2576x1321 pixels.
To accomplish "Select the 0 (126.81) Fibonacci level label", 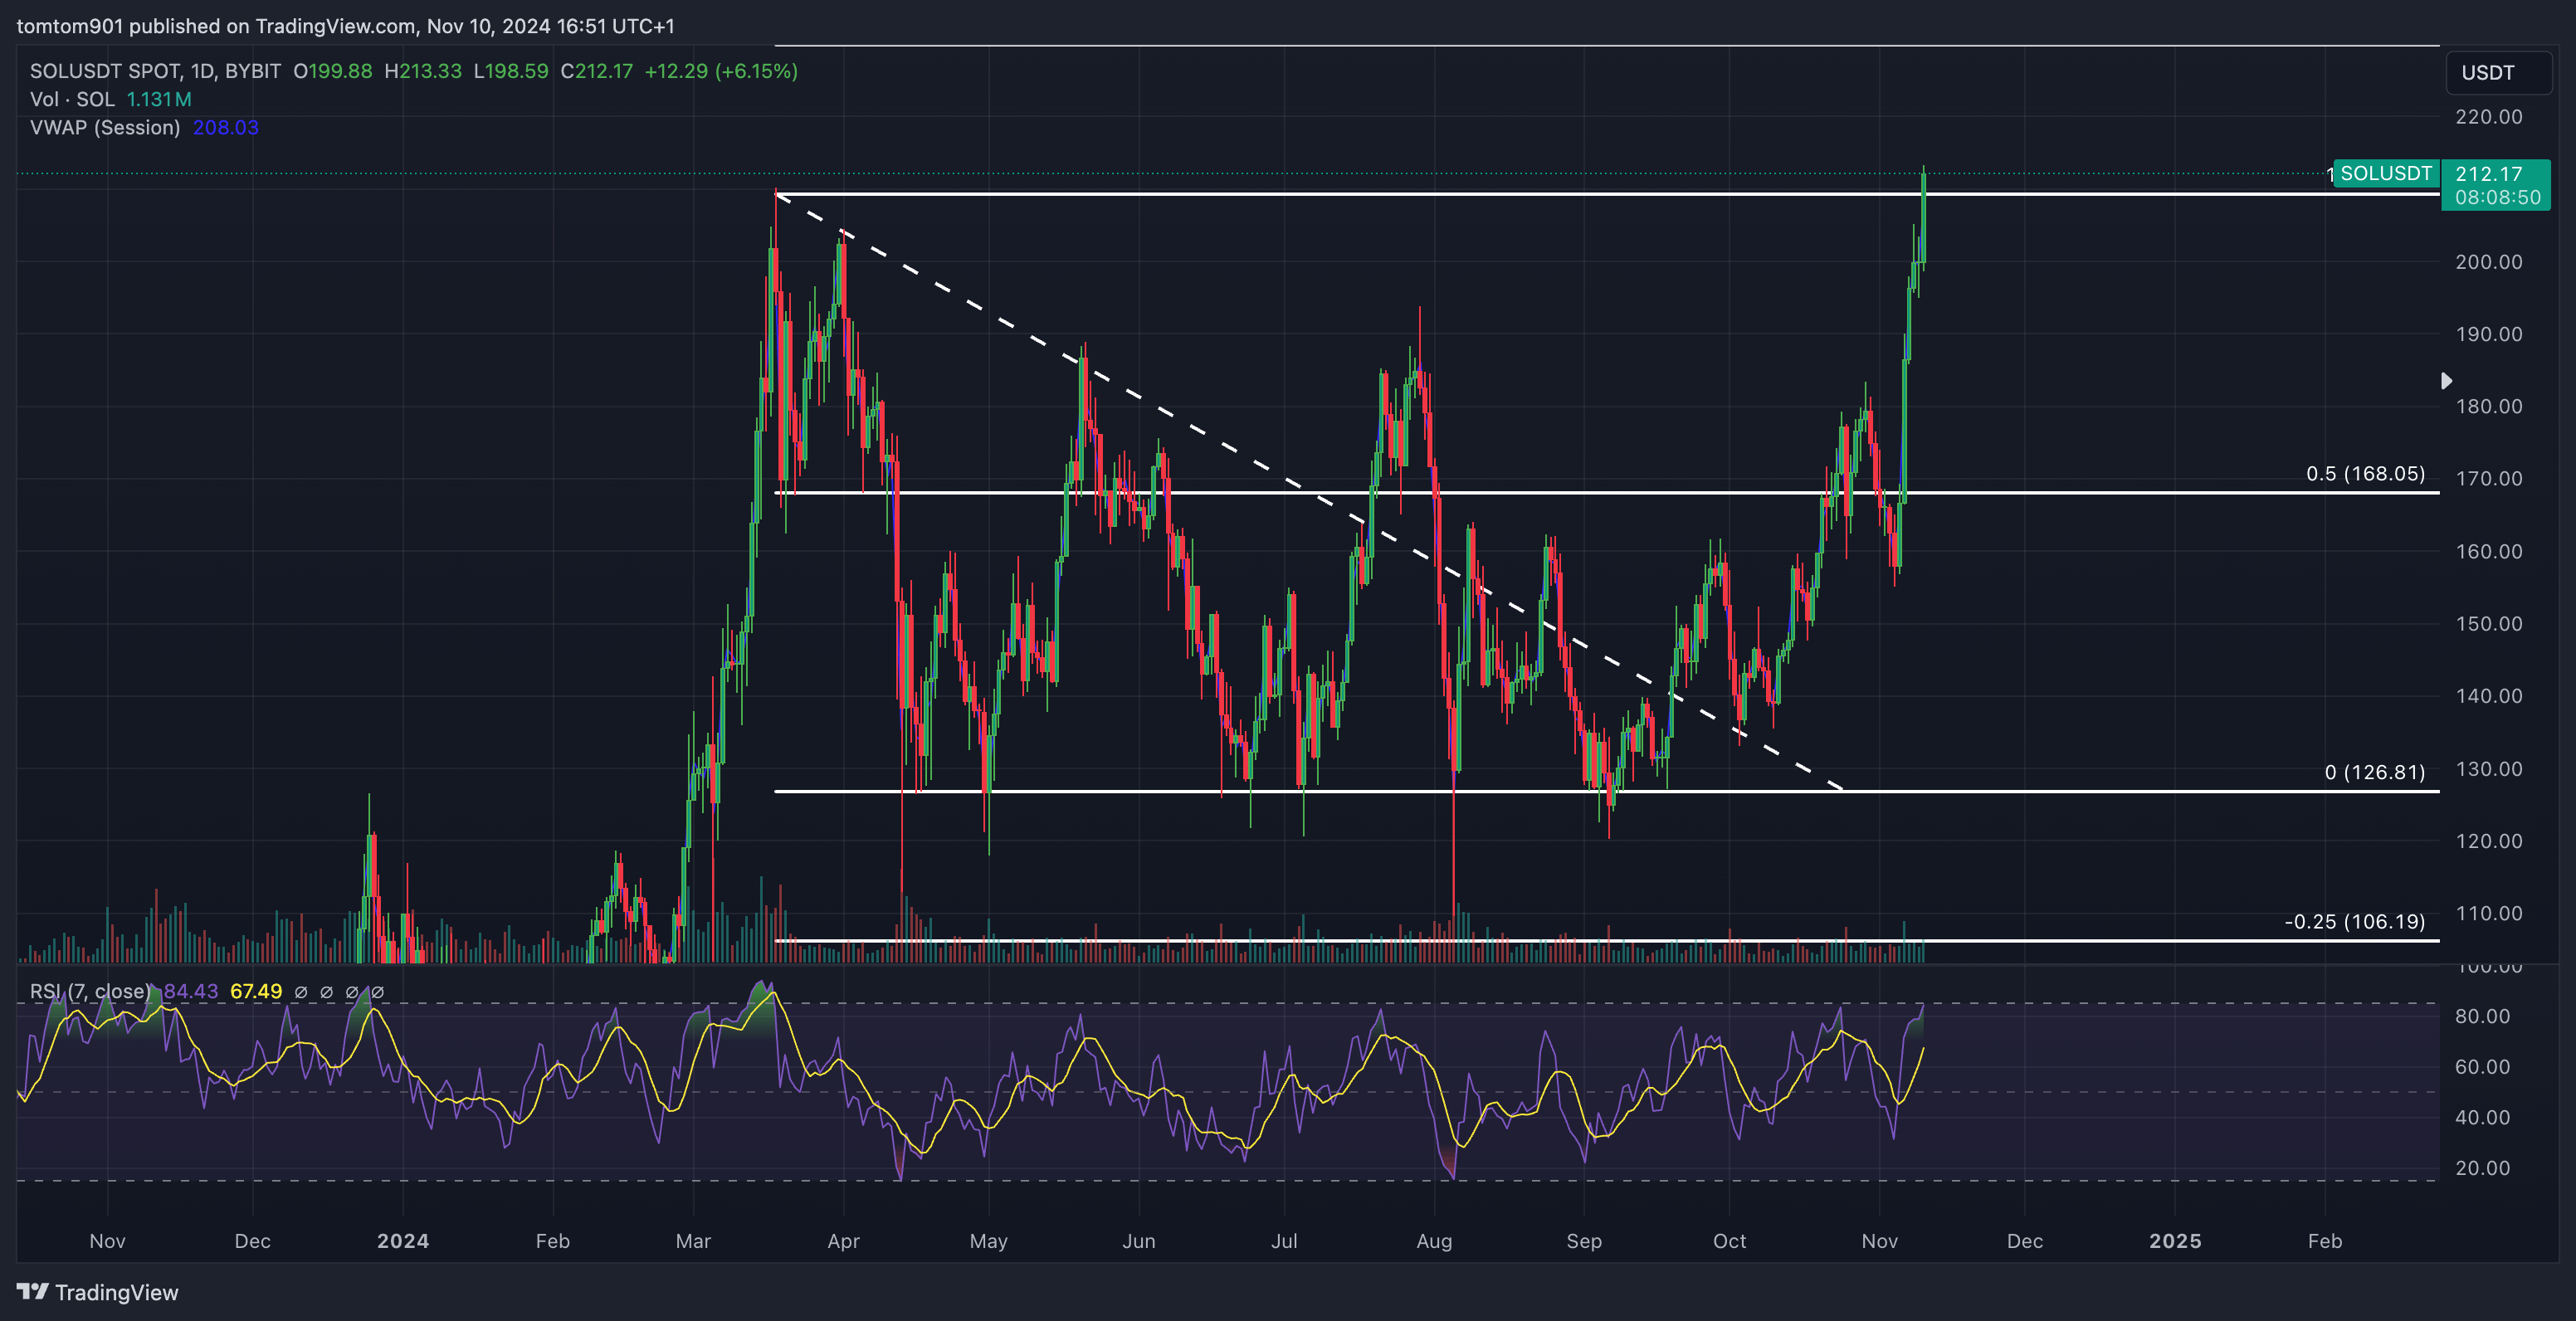I will click(2374, 772).
